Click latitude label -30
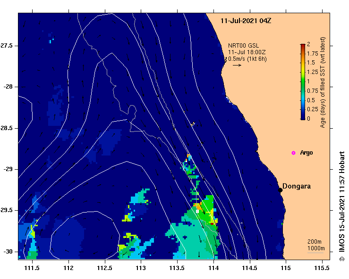This screenshot has height=279, width=349. (x=8, y=252)
